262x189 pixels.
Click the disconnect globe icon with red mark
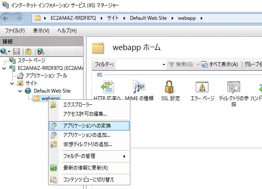click(x=41, y=51)
